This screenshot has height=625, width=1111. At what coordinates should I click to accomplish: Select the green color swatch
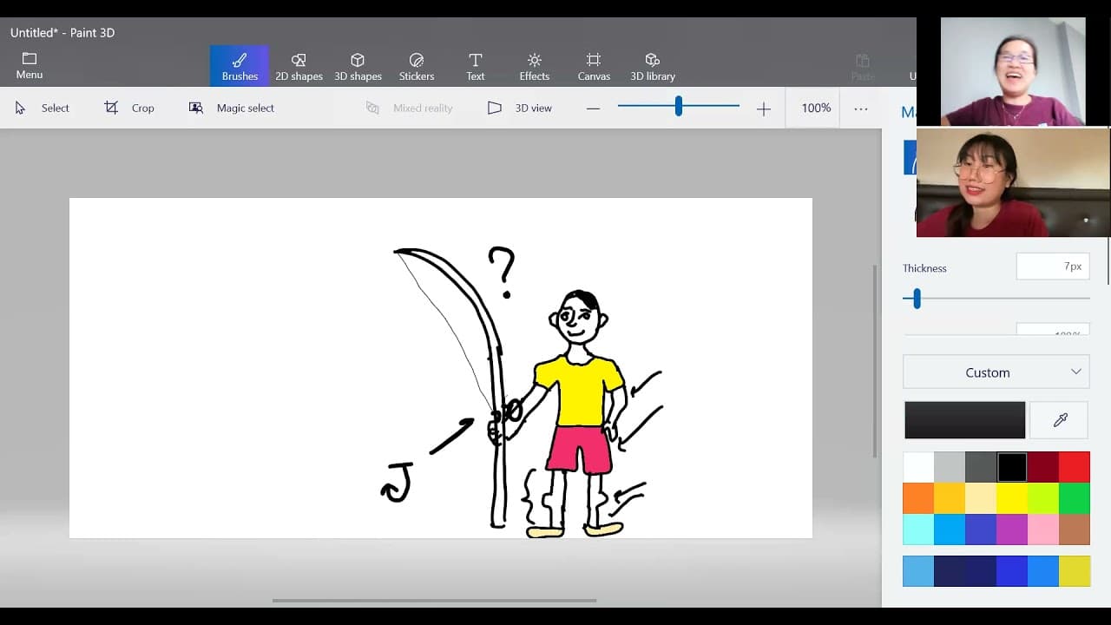(x=1075, y=498)
